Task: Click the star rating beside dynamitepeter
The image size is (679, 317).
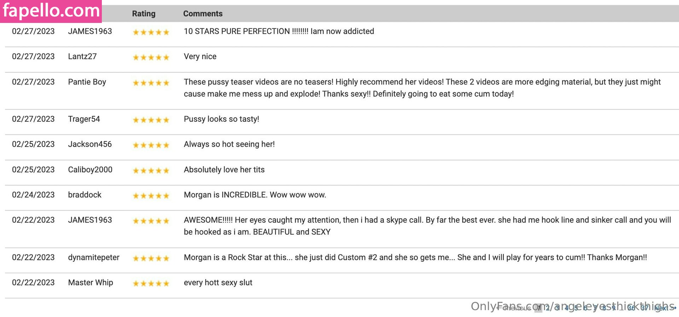Action: [x=151, y=258]
